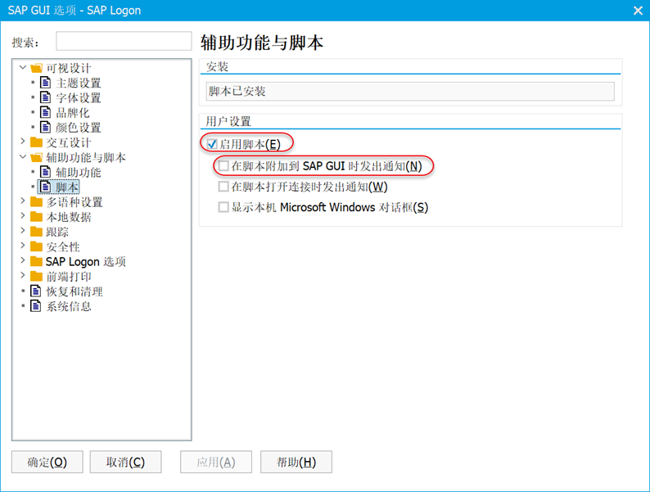Select the 脚本 label in tree

click(67, 187)
